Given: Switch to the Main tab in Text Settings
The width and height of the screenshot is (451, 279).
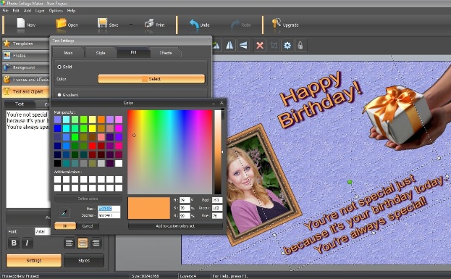Looking at the screenshot, I should click(x=69, y=53).
